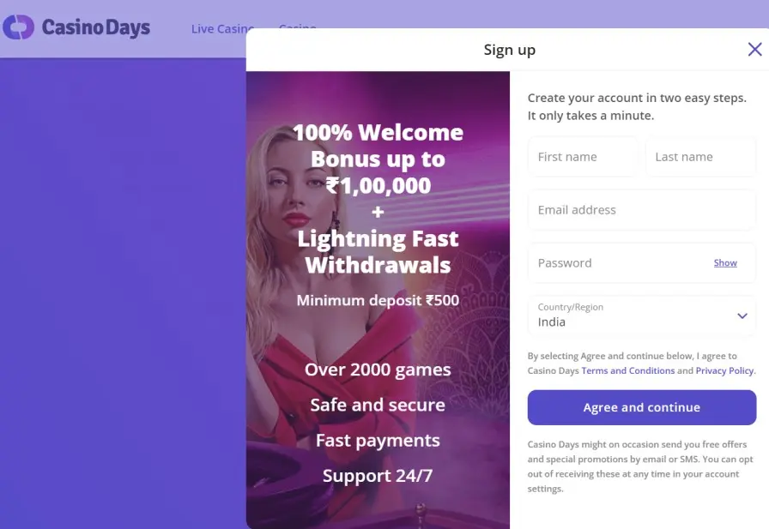769x529 pixels.
Task: Click the chevron arrow beside India
Action: coord(742,316)
